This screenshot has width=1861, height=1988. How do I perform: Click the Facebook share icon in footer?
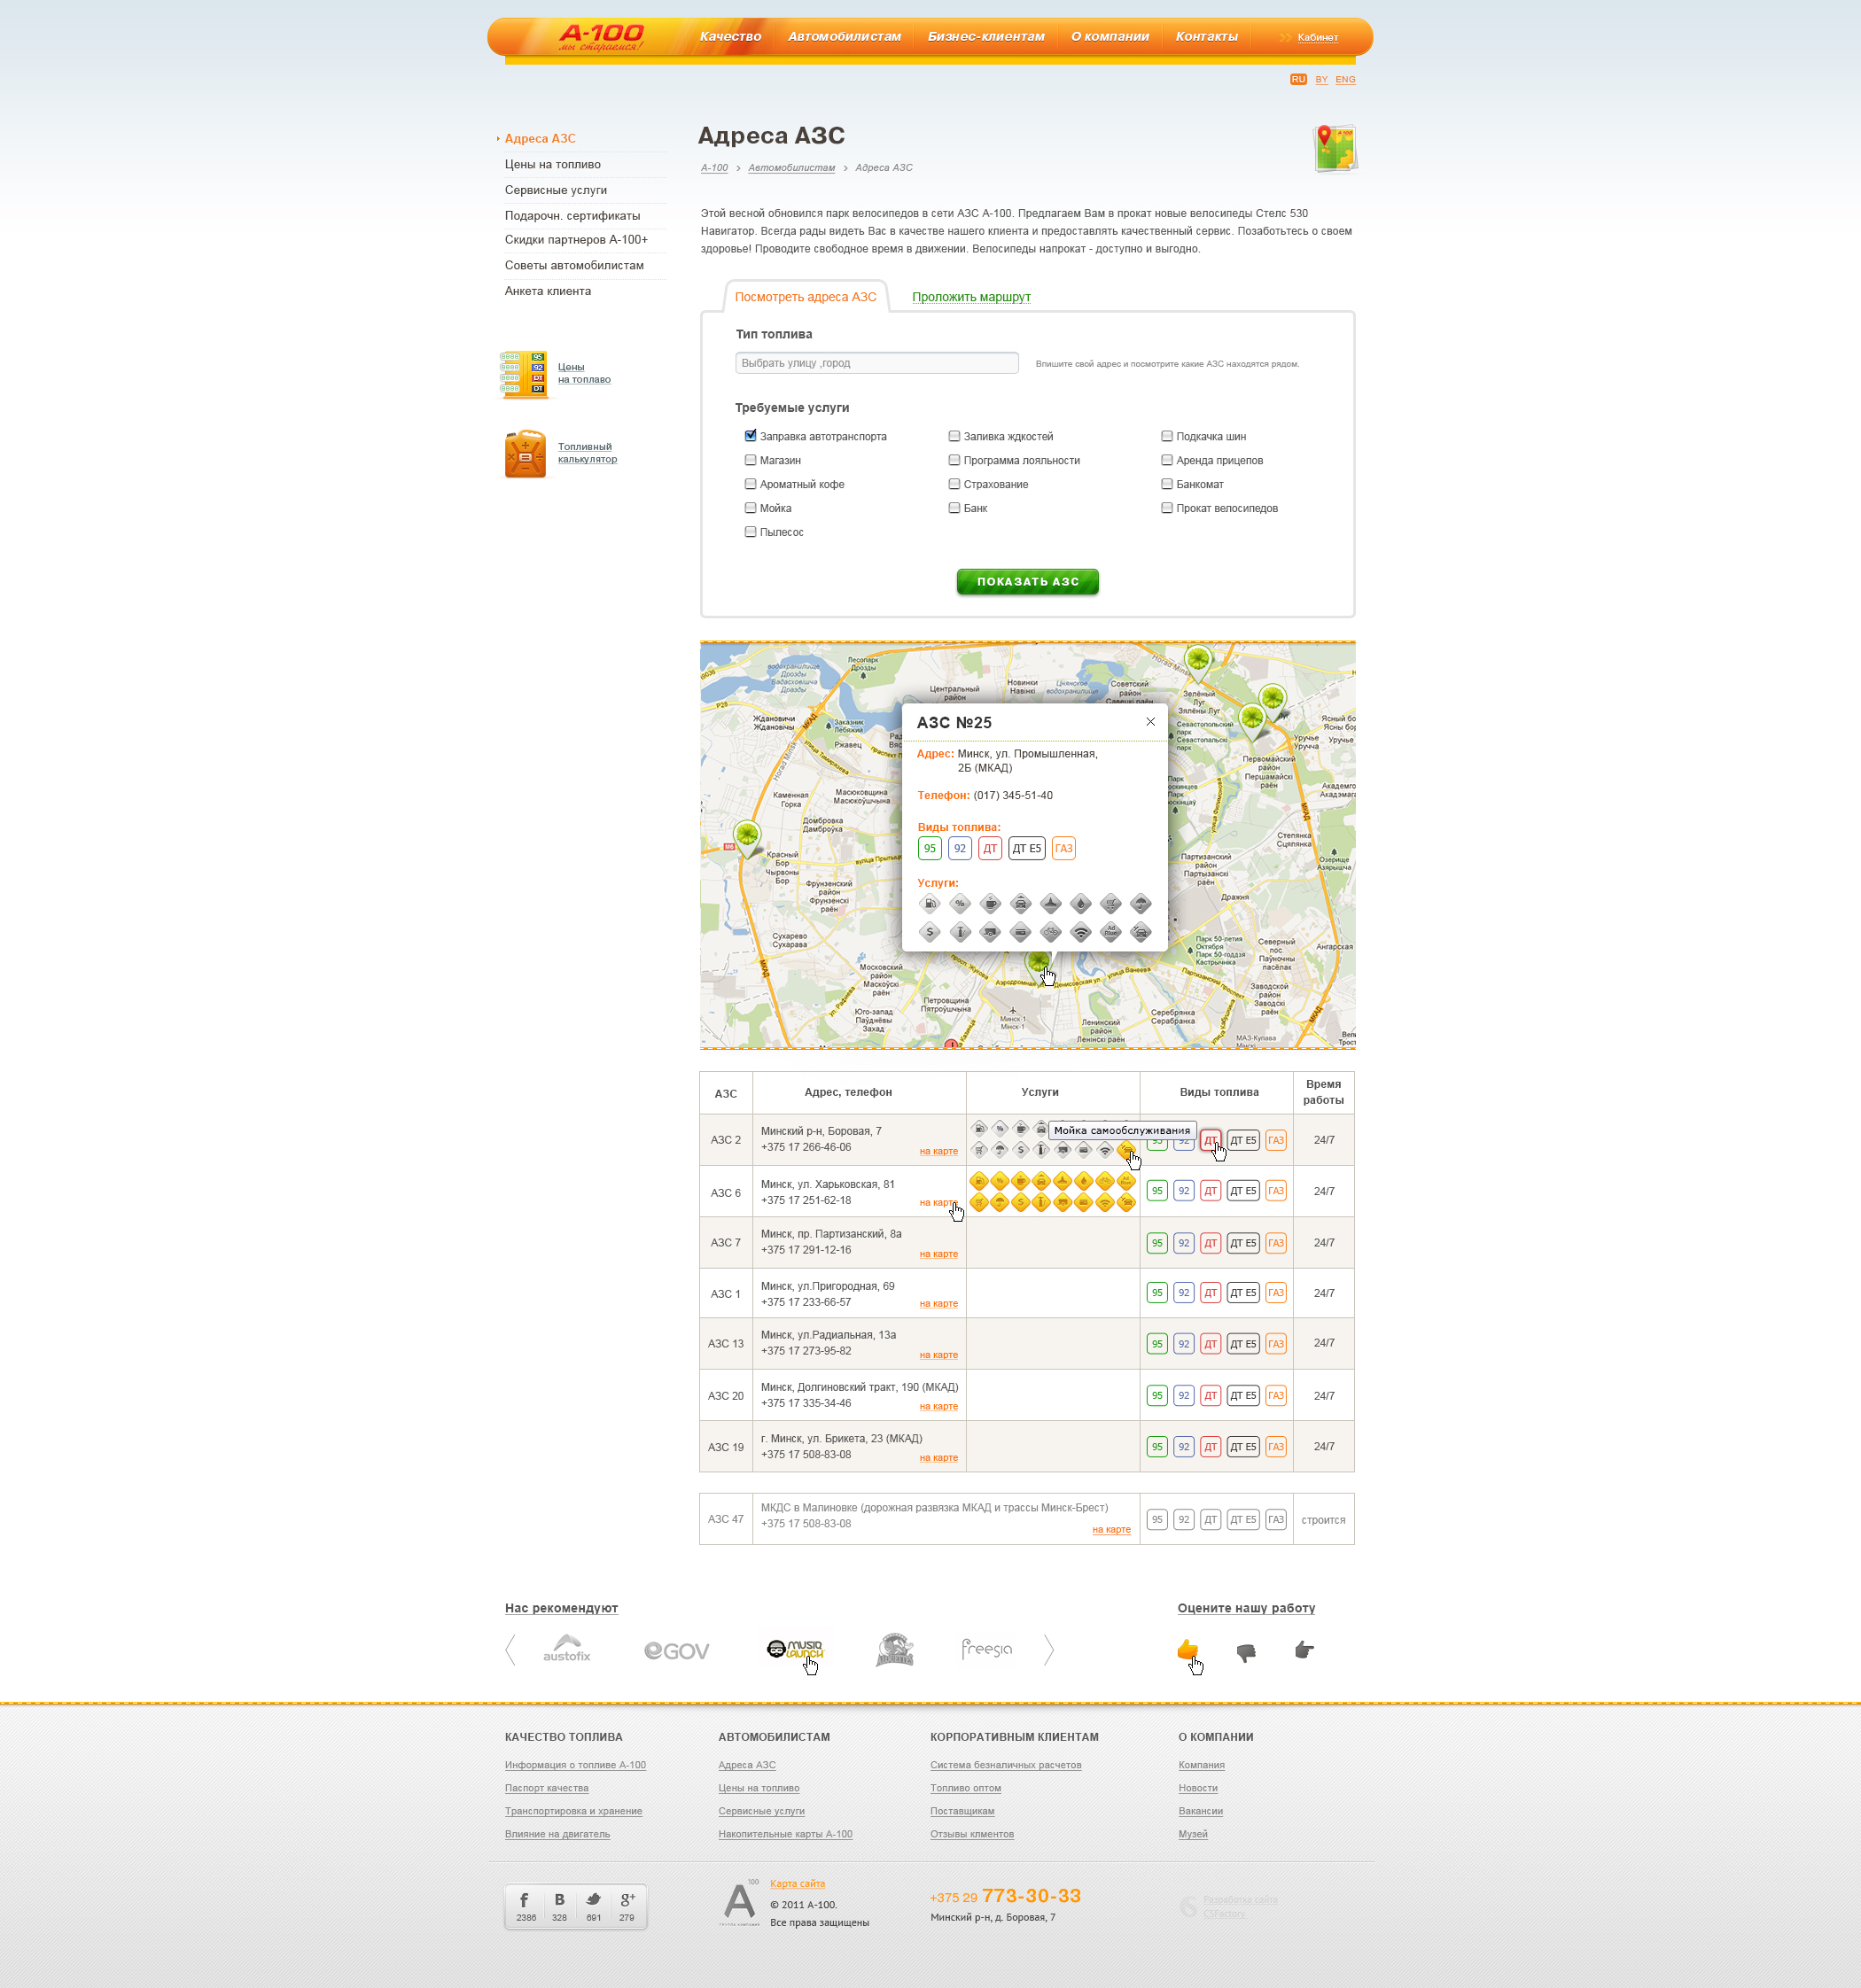click(526, 1900)
